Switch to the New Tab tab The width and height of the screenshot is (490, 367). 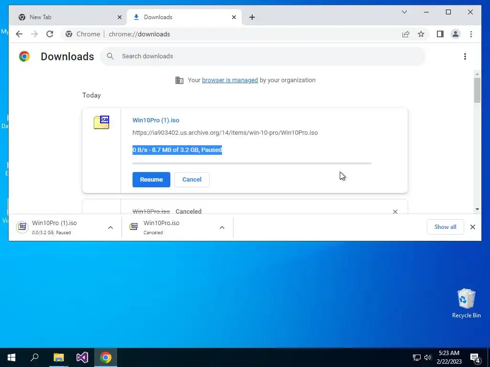68,17
